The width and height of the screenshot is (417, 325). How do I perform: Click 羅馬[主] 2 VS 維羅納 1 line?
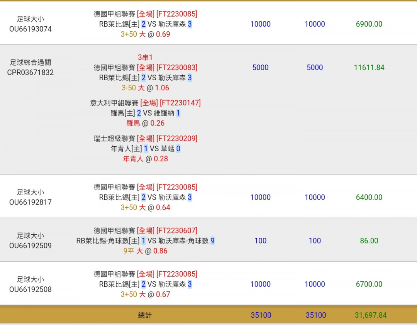coord(145,113)
